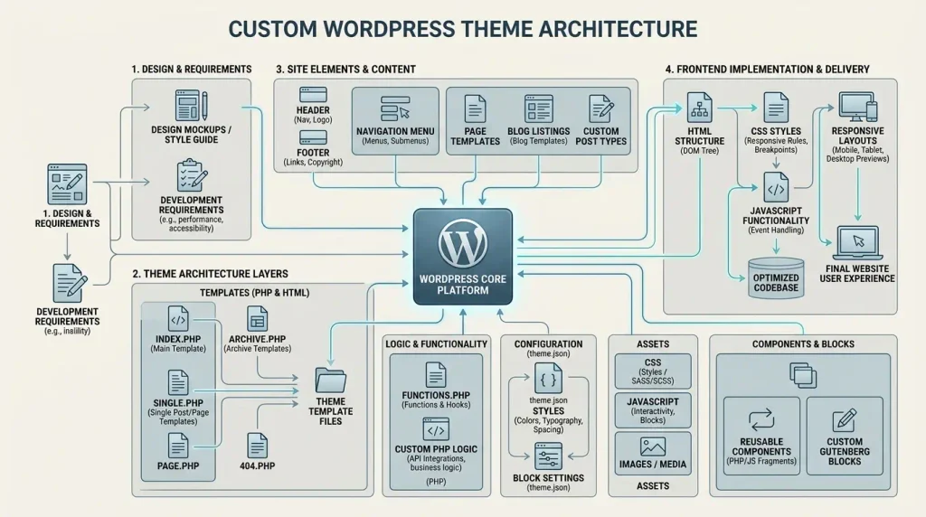The image size is (926, 517).
Task: Click the functions.php document icon
Action: coord(436,375)
